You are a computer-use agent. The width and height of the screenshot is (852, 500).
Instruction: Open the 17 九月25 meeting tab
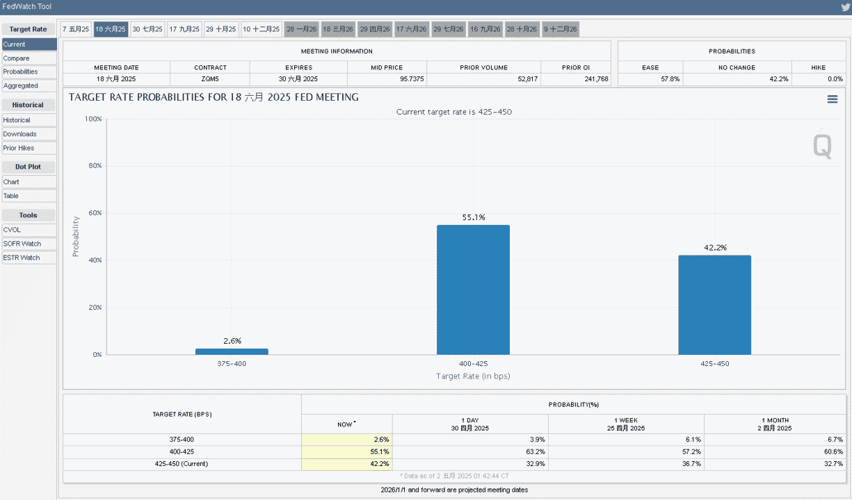[x=184, y=29]
